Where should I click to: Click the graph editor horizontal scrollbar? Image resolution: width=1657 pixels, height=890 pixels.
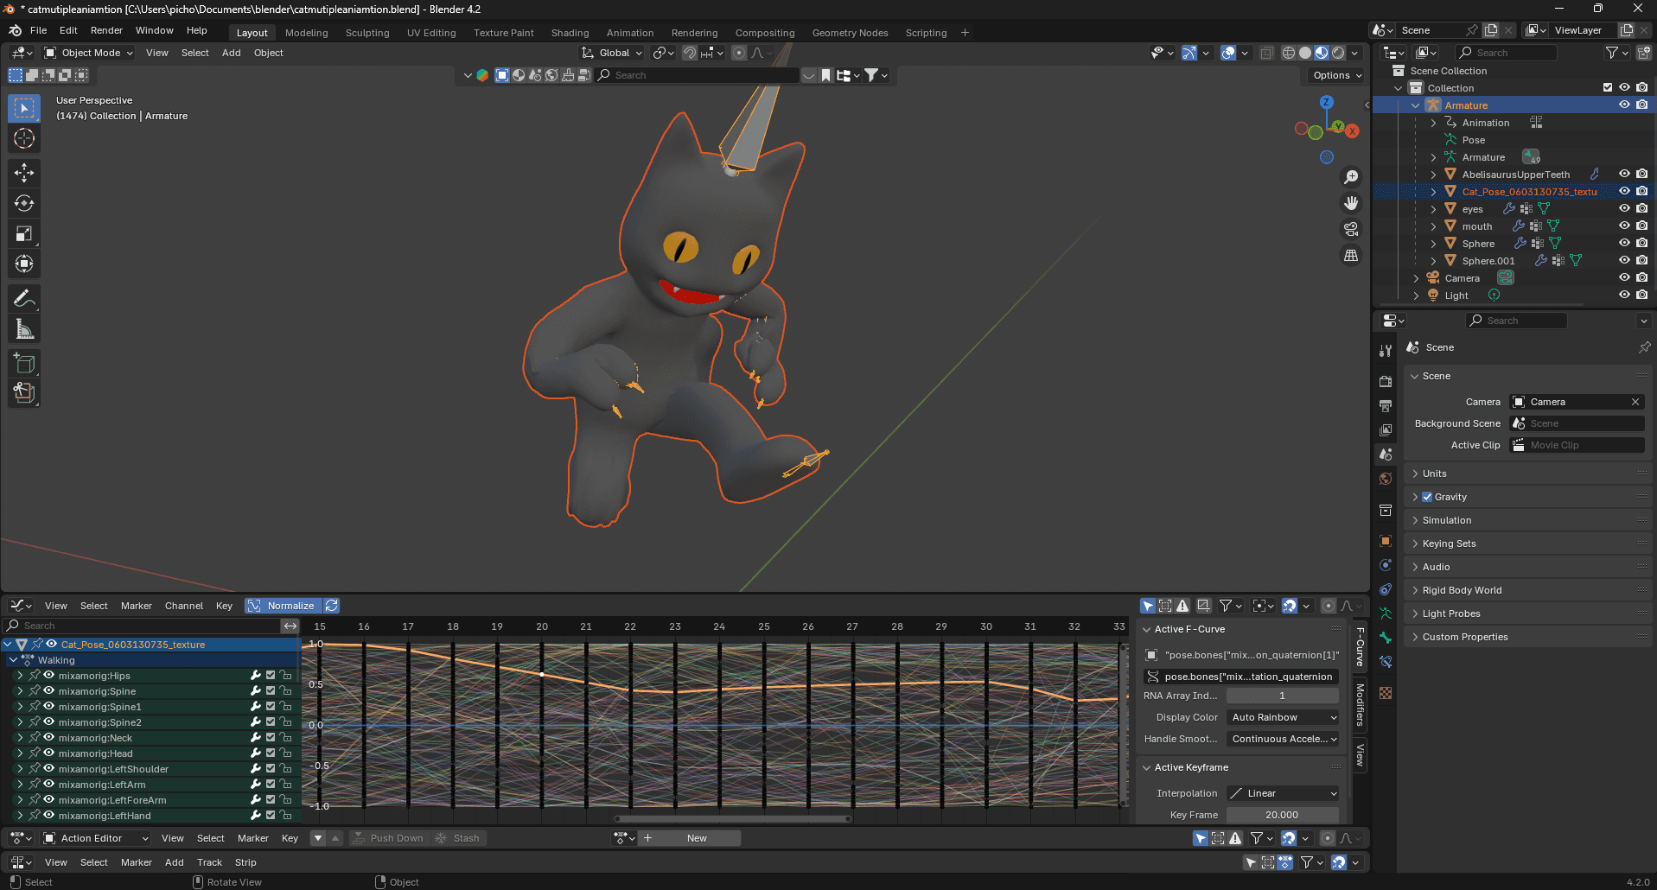pos(732,818)
